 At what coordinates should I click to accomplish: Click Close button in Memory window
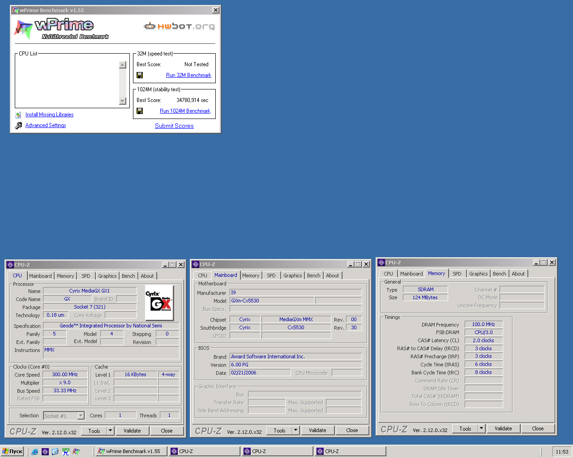click(538, 428)
